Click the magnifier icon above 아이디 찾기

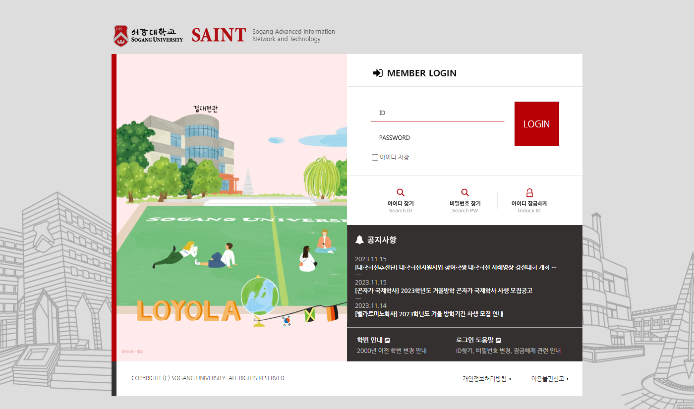[x=401, y=192]
